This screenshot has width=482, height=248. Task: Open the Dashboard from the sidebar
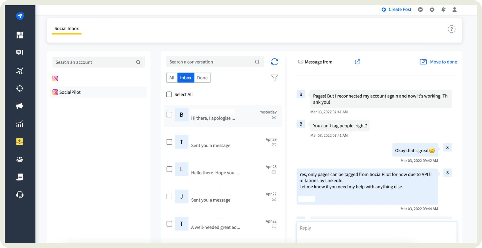(x=20, y=35)
